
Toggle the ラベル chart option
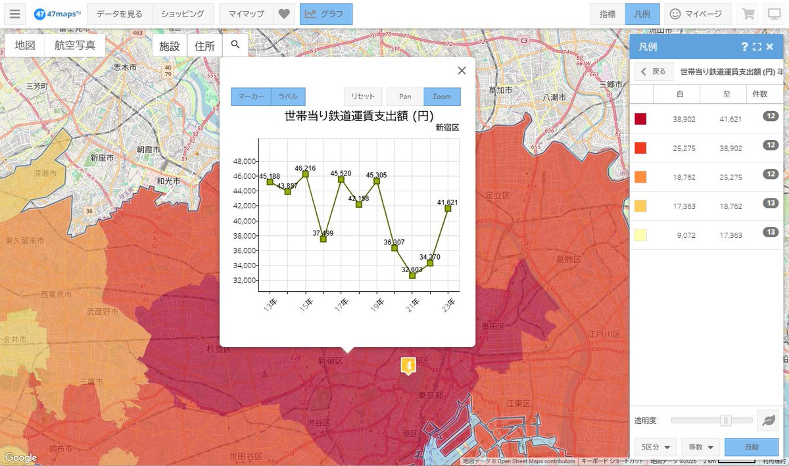pos(288,97)
